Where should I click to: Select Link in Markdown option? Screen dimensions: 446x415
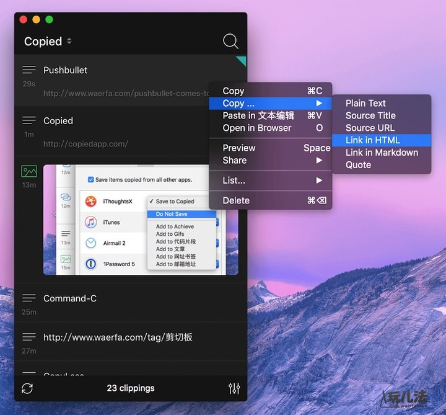click(382, 153)
